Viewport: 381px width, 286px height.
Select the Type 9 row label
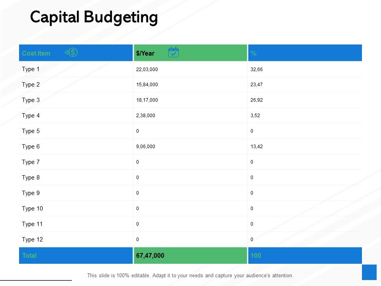click(31, 193)
